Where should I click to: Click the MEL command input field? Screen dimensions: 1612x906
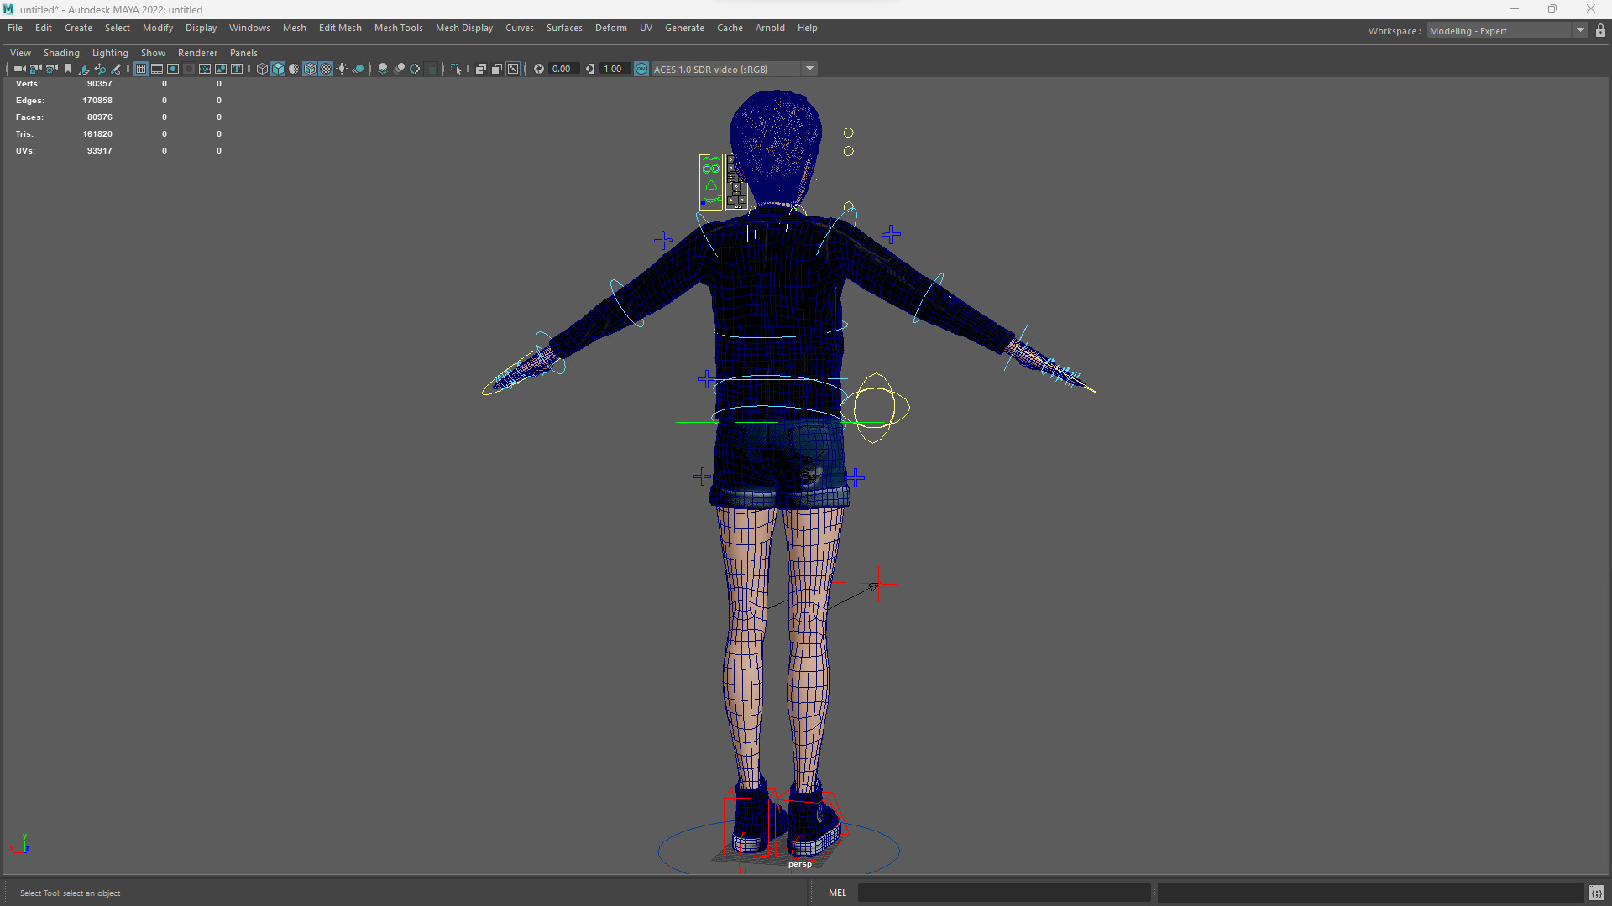click(1003, 893)
